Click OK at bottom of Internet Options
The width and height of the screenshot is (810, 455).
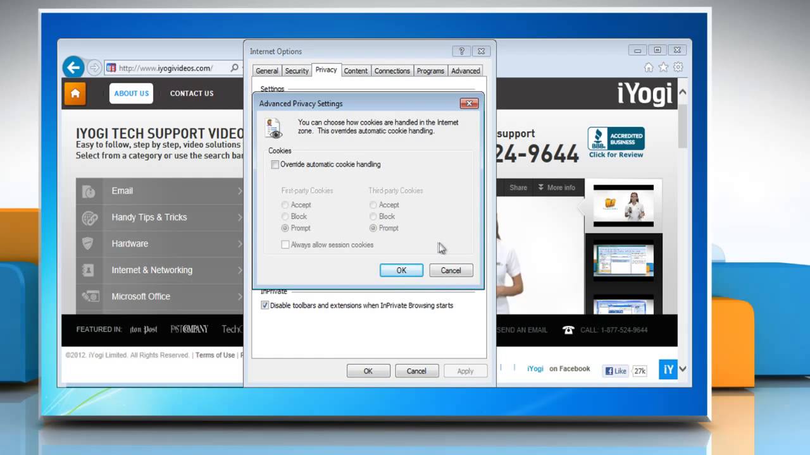pyautogui.click(x=368, y=371)
